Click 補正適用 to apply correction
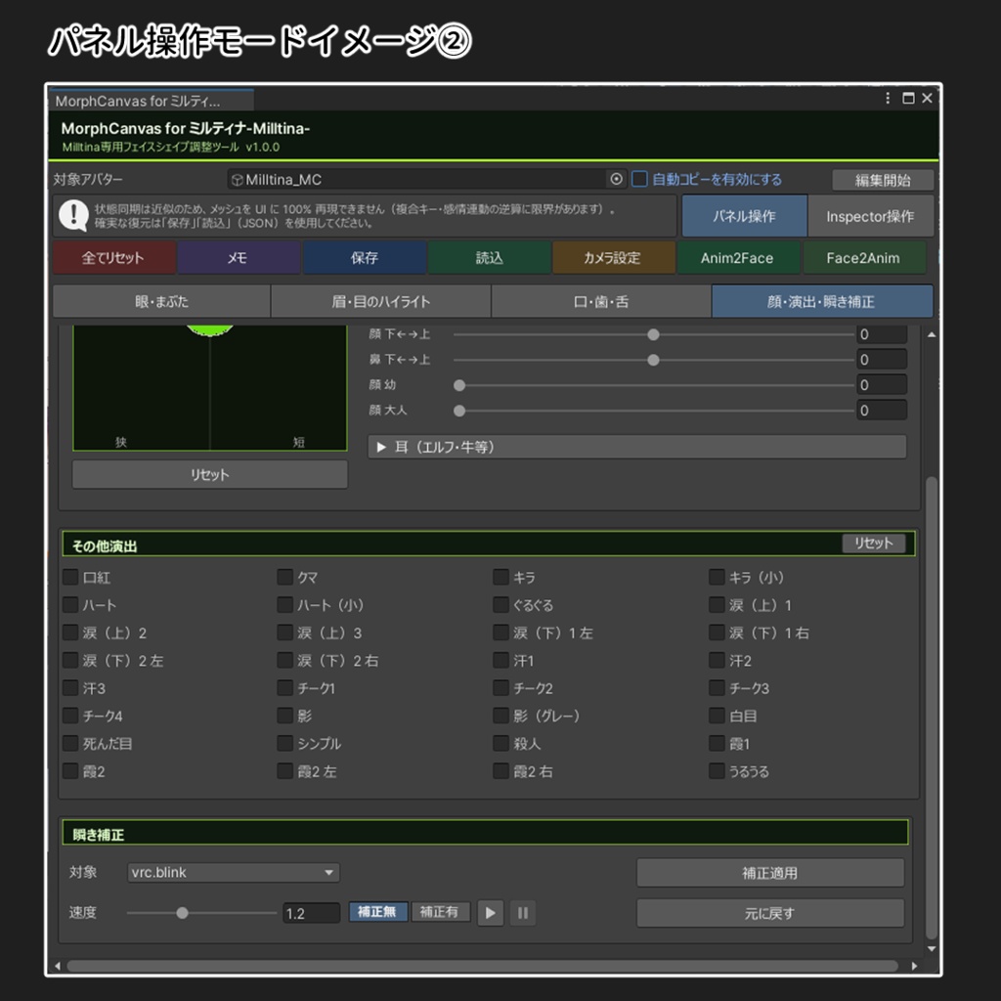Image resolution: width=1001 pixels, height=1001 pixels. (x=770, y=872)
